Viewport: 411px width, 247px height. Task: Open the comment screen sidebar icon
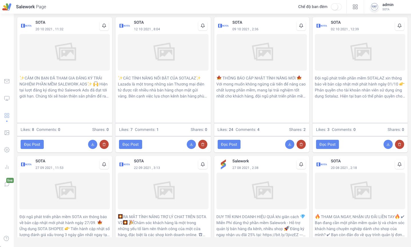pyautogui.click(x=7, y=98)
